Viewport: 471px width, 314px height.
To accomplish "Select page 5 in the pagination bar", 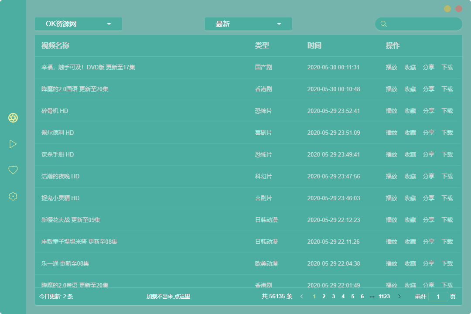I will 352,296.
